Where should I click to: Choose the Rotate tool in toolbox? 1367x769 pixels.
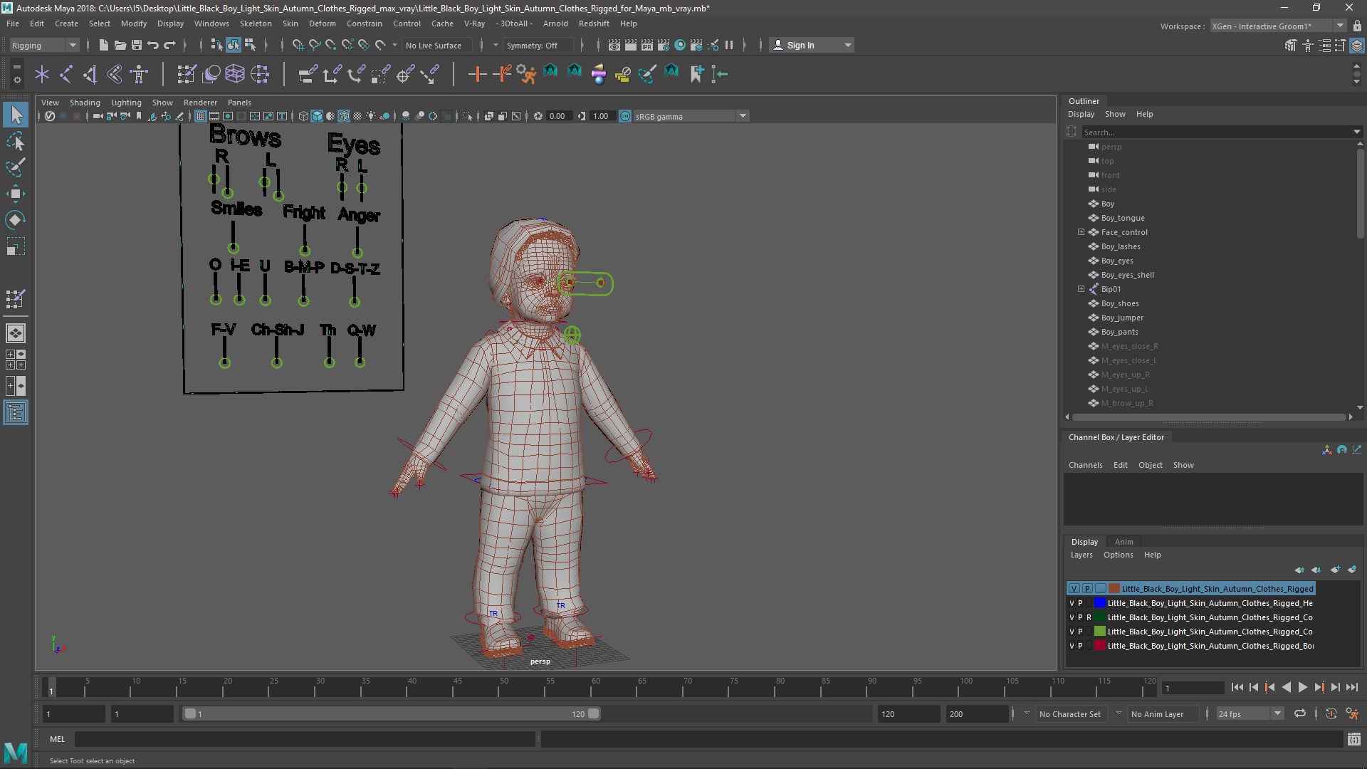16,220
